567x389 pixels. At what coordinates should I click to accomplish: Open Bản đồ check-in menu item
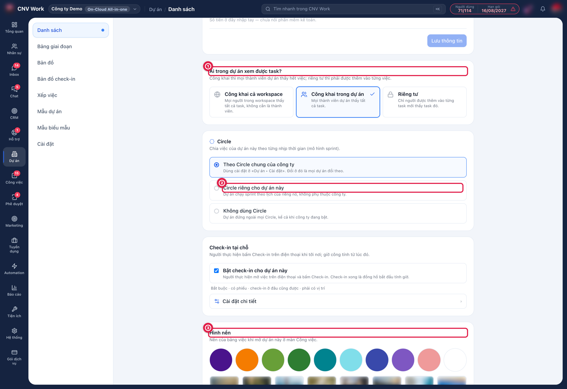coord(71,79)
